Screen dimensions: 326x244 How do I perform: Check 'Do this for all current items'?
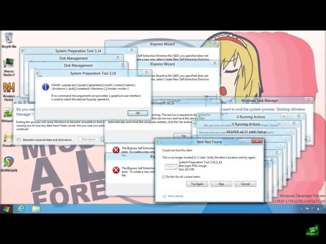[164, 177]
